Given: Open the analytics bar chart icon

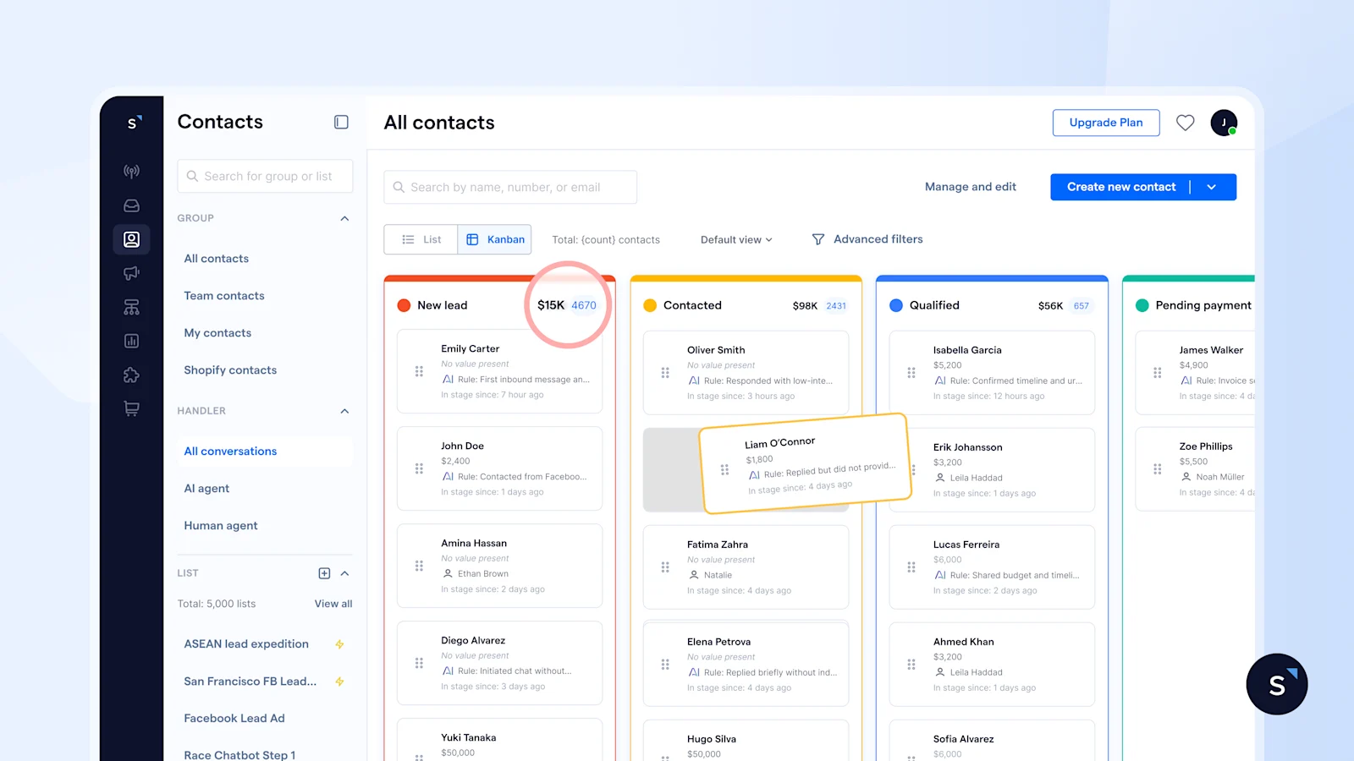Looking at the screenshot, I should point(131,341).
